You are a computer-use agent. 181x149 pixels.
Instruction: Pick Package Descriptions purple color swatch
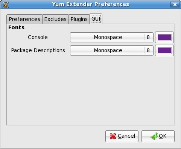click(x=164, y=50)
